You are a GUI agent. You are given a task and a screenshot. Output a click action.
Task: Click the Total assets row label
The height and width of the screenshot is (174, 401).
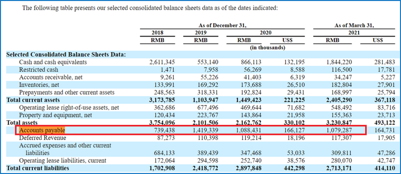[22, 123]
